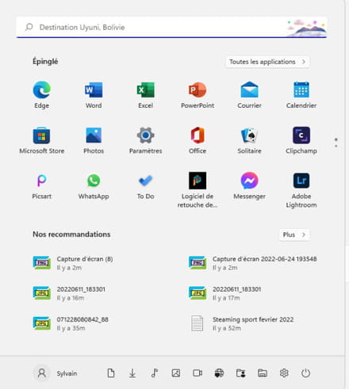
Task: Open Adobe Lightroom
Action: [x=301, y=190]
